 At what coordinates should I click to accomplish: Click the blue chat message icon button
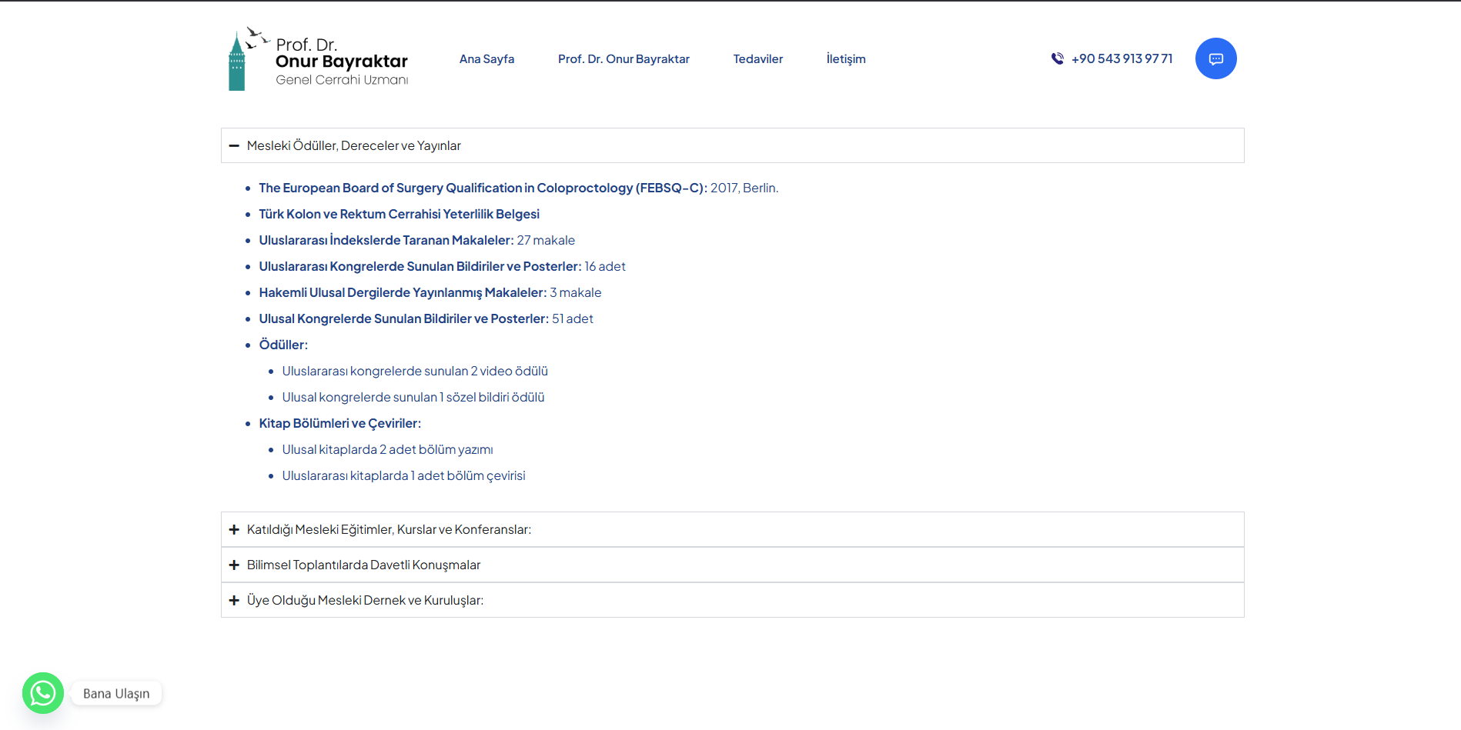pos(1215,58)
